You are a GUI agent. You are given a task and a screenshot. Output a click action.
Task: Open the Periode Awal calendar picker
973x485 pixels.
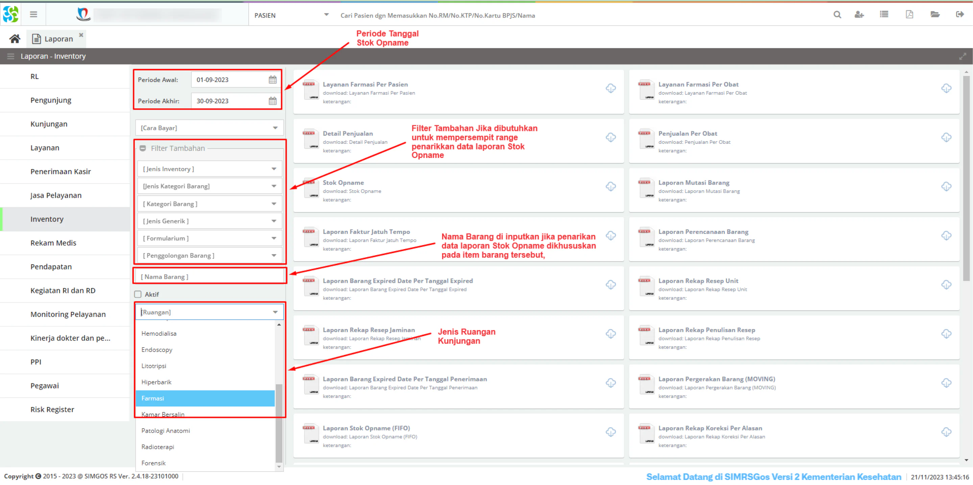coord(272,80)
